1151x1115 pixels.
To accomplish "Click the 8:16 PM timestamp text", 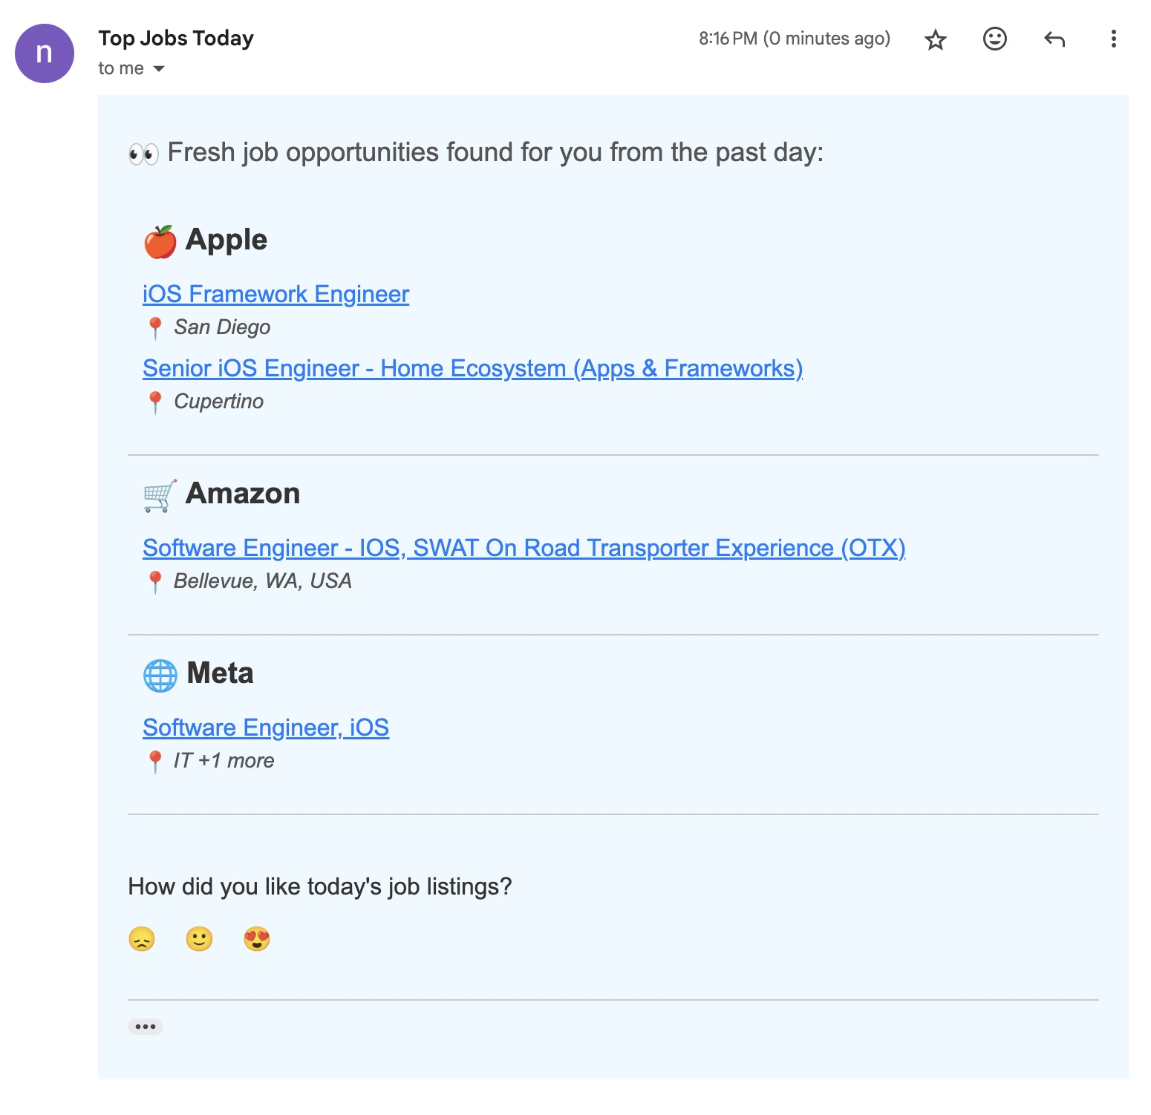I will click(794, 38).
